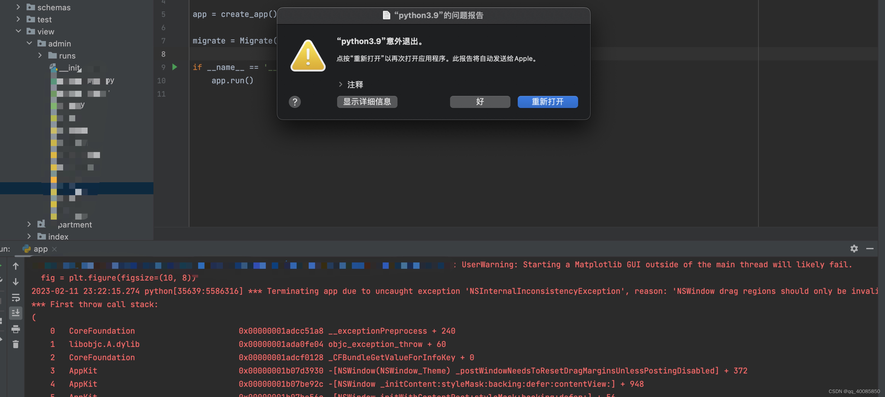Select the index folder in tree
This screenshot has width=885, height=397.
coord(58,237)
